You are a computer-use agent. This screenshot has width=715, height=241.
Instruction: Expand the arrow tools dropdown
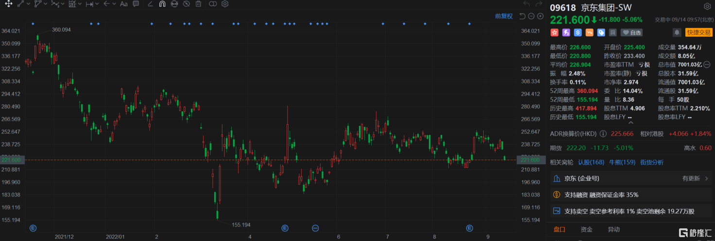tap(114, 4)
